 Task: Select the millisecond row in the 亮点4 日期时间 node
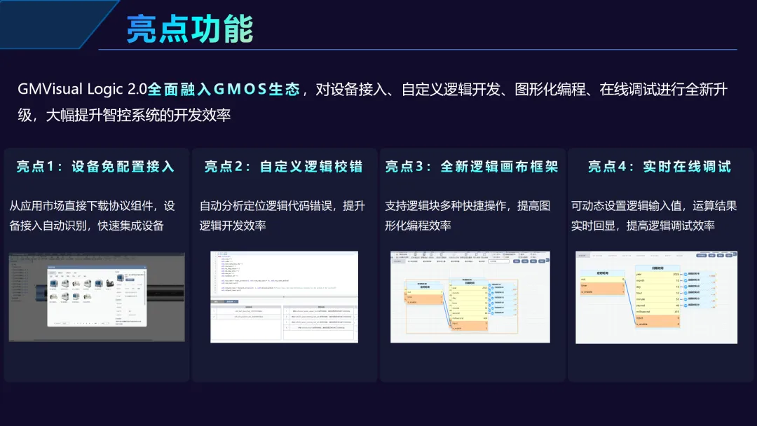[x=657, y=312]
